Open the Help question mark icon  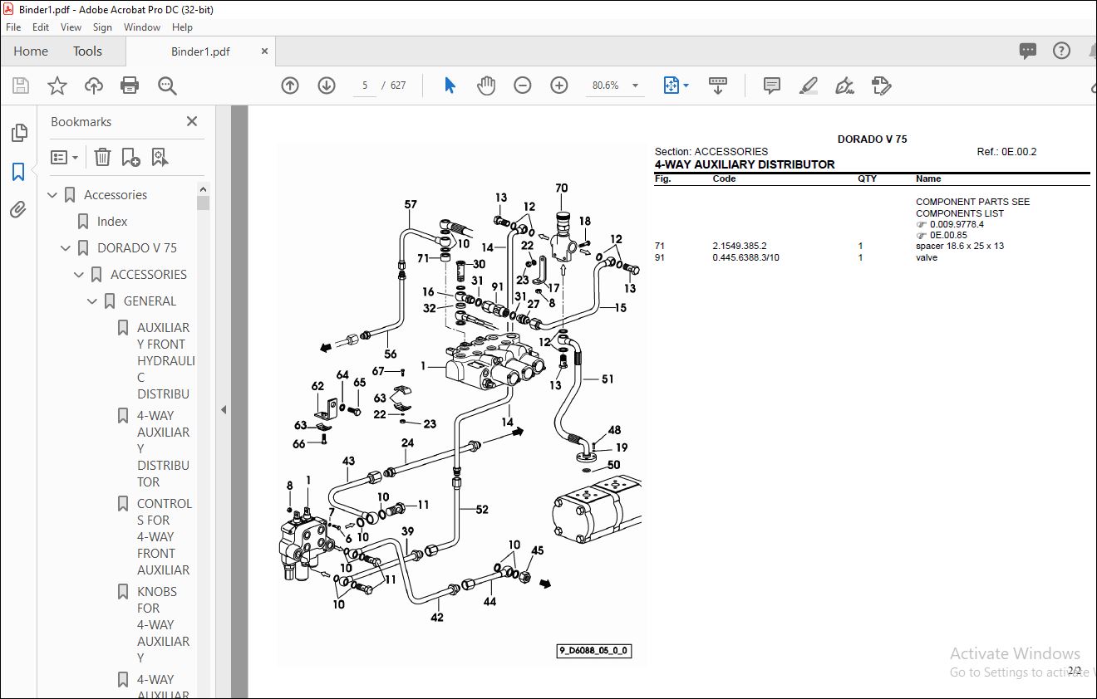coord(1061,51)
